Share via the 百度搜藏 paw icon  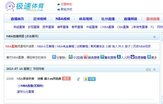(x=133, y=57)
